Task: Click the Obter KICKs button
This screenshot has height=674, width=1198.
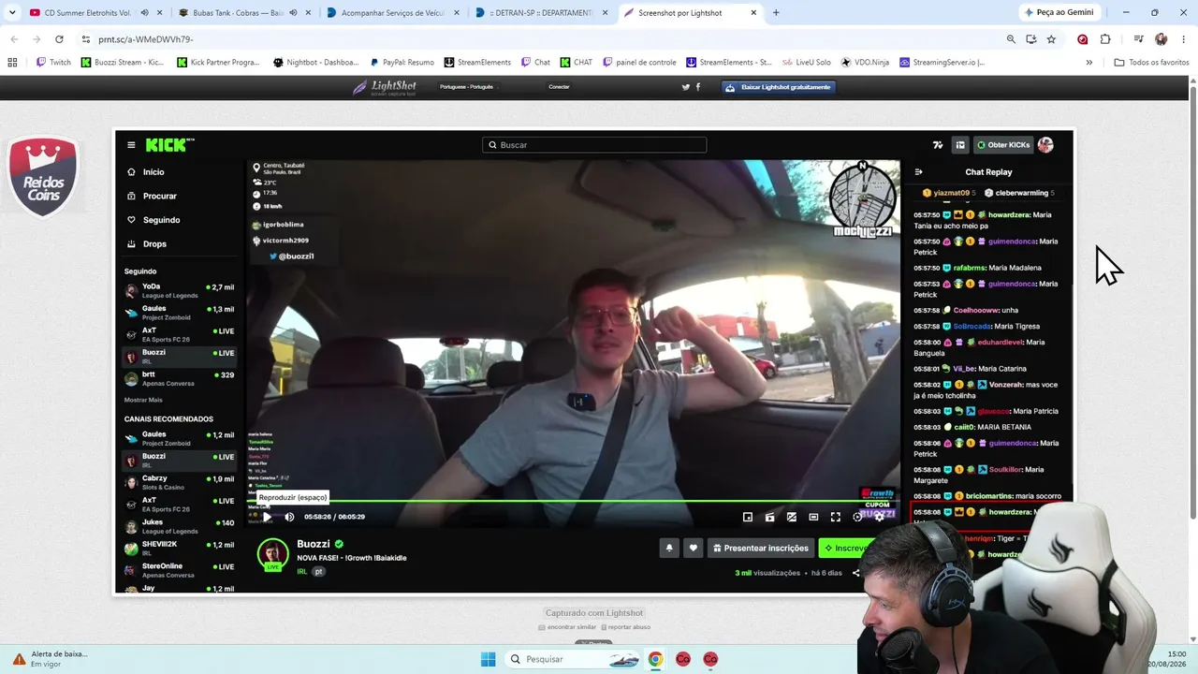Action: point(1002,145)
